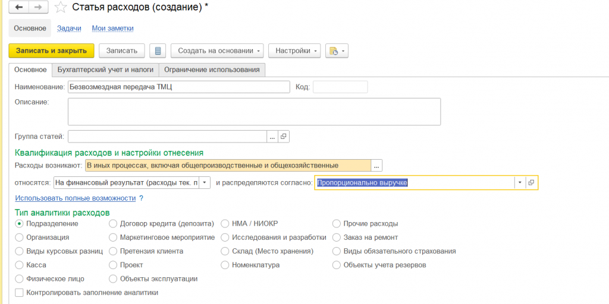Viewport: 609px width, 304px height.
Task: Click Использовать полные возможности link
Action: tap(76, 198)
